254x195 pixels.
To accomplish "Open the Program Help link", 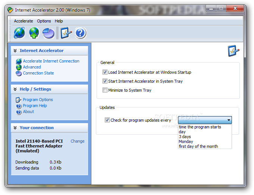I will tap(35, 106).
